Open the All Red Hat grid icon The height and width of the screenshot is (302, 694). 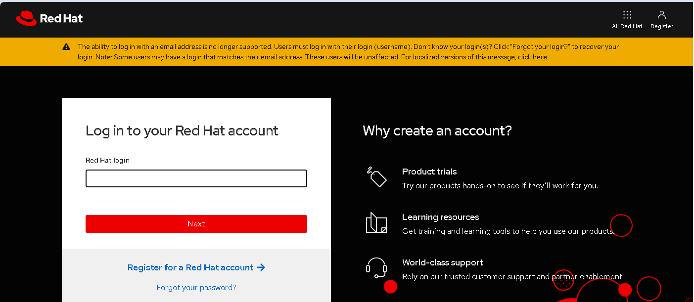627,15
